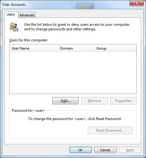Confirm with the OK button
The image size is (146, 158).
point(80,150)
